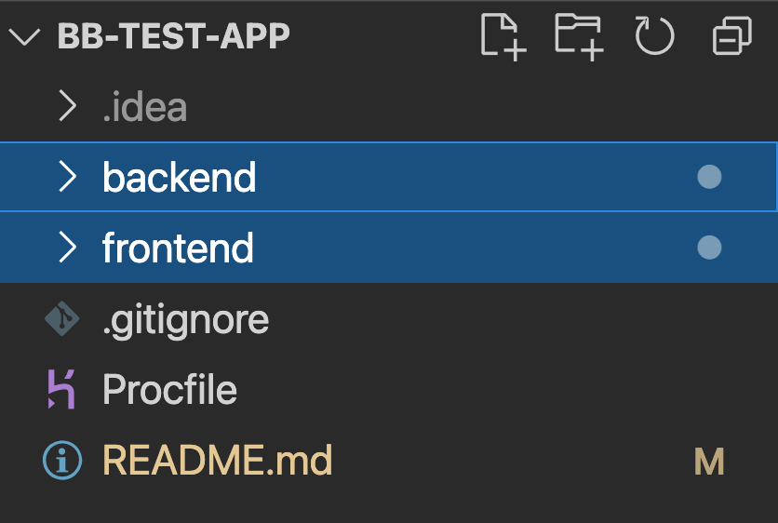Expand the backend folder chevron
Screen dimensions: 778x523
coord(68,176)
